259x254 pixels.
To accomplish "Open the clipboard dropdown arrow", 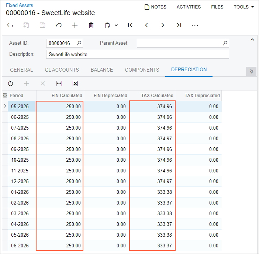I will 116,25.
